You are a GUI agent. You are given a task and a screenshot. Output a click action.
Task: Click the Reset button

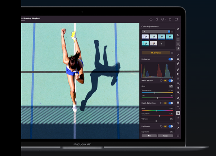pyautogui.click(x=165, y=136)
